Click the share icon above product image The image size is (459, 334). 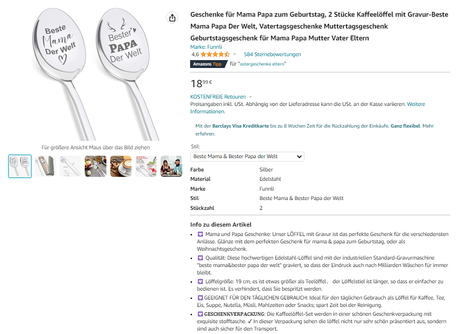(x=172, y=18)
